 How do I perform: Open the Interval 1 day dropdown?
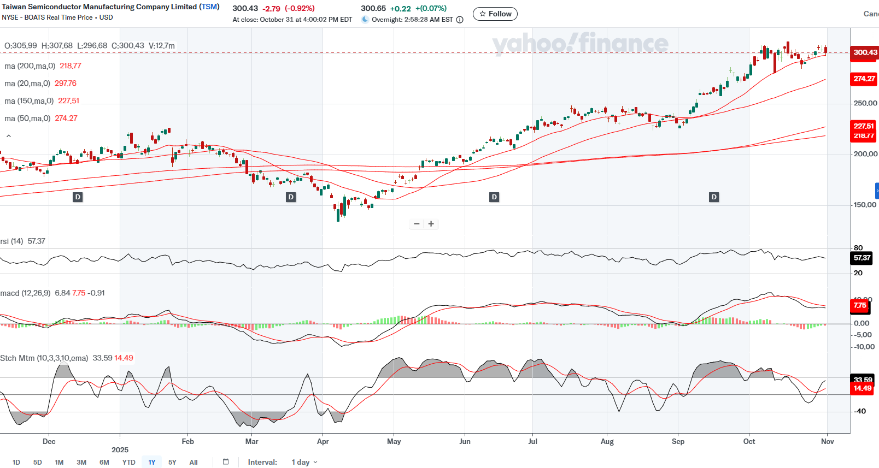pos(304,462)
